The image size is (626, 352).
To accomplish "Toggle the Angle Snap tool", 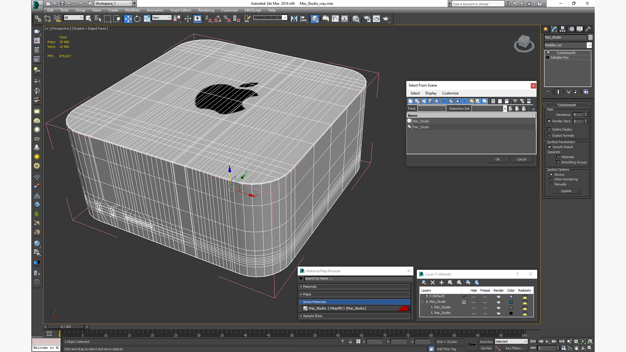I will click(218, 19).
